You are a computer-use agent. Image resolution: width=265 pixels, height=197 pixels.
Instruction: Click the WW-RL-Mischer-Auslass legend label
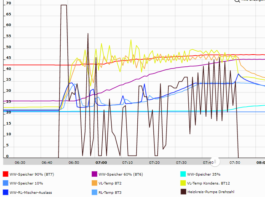tap(31, 192)
